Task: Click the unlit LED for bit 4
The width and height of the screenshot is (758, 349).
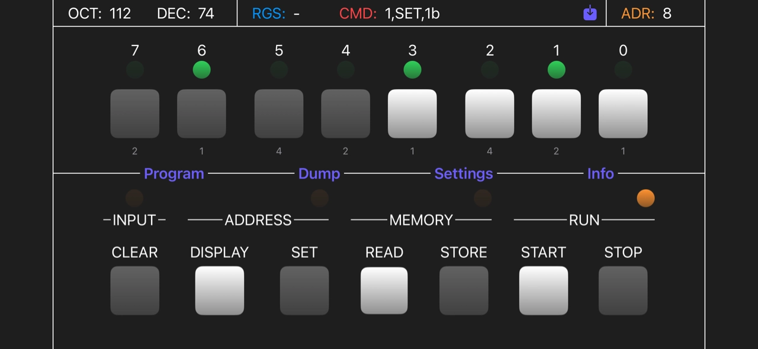Action: 346,70
